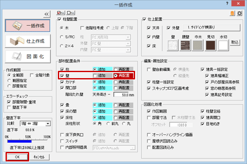Open the exterior wall type 1.サイディング横張り button
The width and height of the screenshot is (247, 164).
[211, 27]
